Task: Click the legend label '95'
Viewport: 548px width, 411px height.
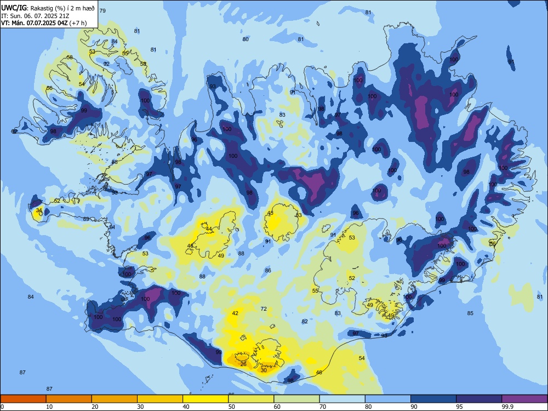Action: tap(459, 407)
